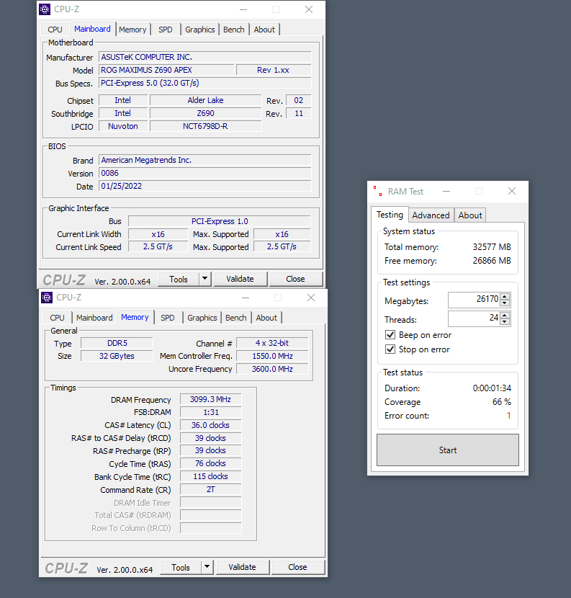Screen dimensions: 571x598
Task: Click the DDR5 memory type value
Action: tap(117, 343)
